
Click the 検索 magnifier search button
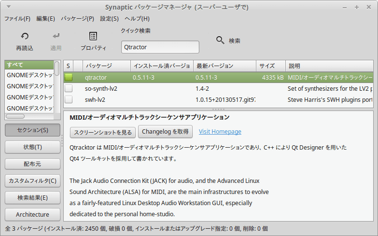(x=228, y=41)
